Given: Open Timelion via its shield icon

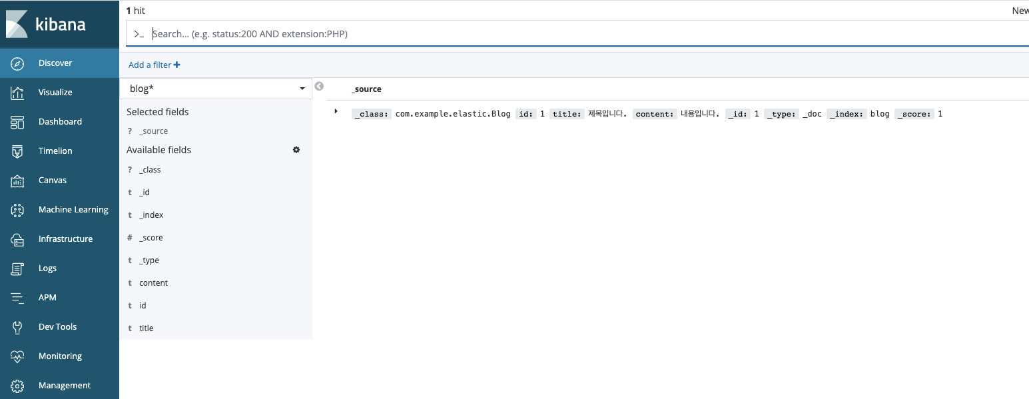Looking at the screenshot, I should (x=18, y=151).
